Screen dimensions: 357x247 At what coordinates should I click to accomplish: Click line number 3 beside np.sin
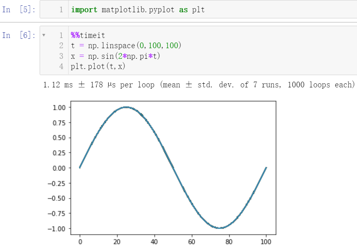pos(61,56)
